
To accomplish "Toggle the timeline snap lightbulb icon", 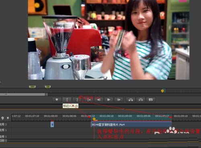I will (x=2, y=118).
